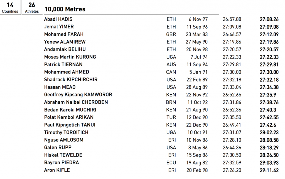This screenshot has height=179, width=285.
Task: Click TUR country code for Arikan
Action: pyautogui.click(x=171, y=117)
